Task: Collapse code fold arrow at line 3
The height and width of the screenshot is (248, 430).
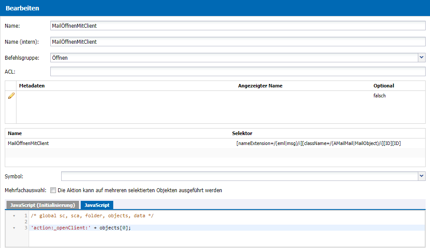Action: coord(14,228)
